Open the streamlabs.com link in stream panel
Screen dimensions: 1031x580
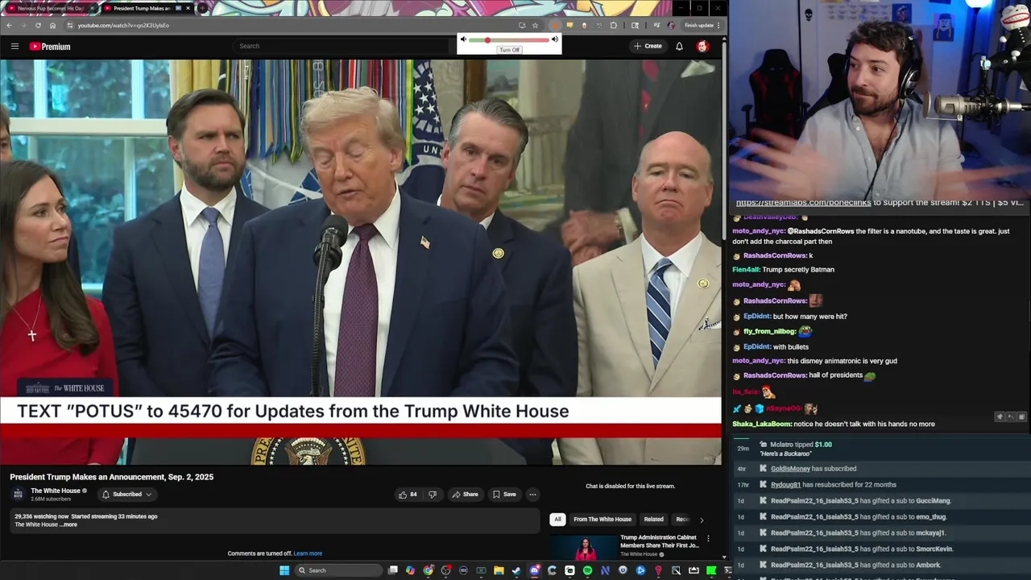coord(803,203)
